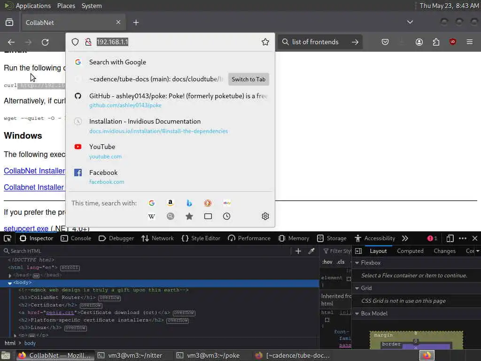Open the Memory tab
The height and width of the screenshot is (361, 481).
click(294, 238)
